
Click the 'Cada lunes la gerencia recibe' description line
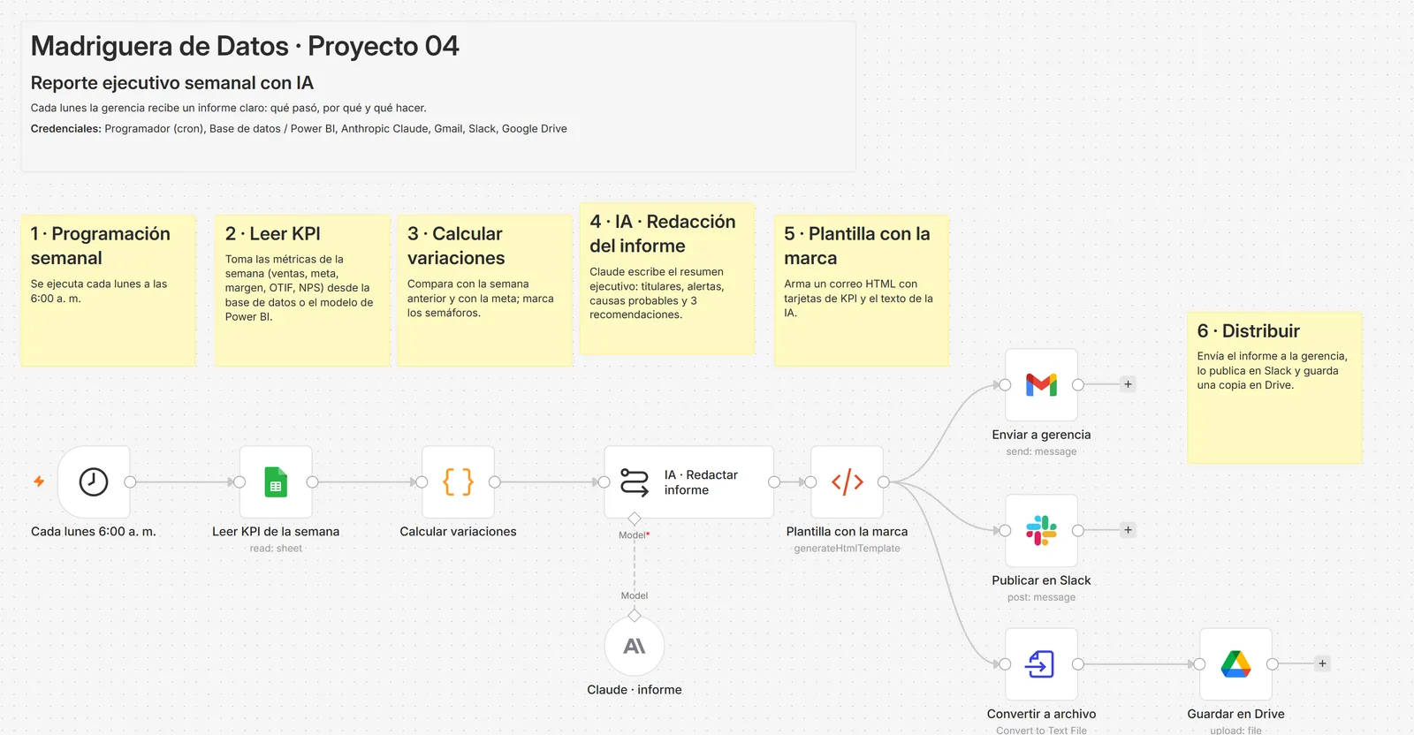[229, 108]
